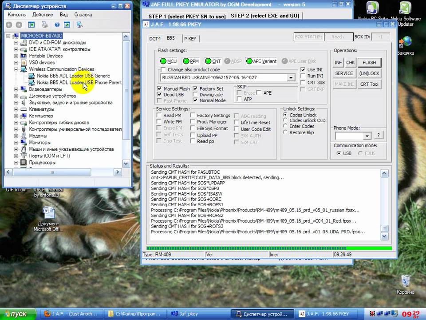Open Nokia PC Suite desktop icon

(x=372, y=11)
